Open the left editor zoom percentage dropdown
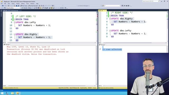The height and width of the screenshot is (95, 169). (7, 43)
